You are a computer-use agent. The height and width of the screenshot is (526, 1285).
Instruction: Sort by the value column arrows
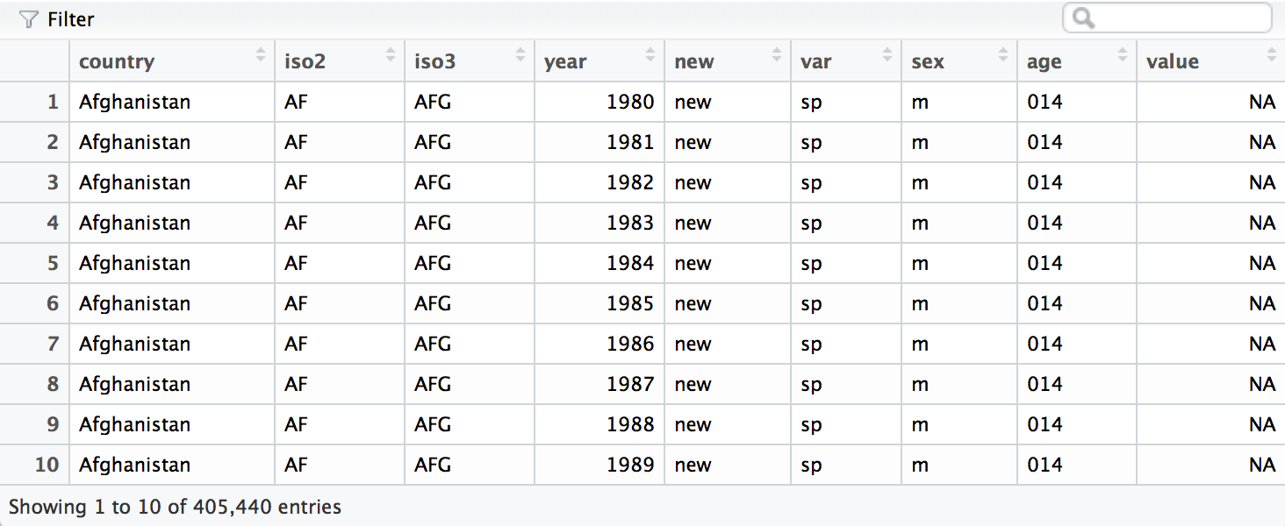tap(1272, 55)
